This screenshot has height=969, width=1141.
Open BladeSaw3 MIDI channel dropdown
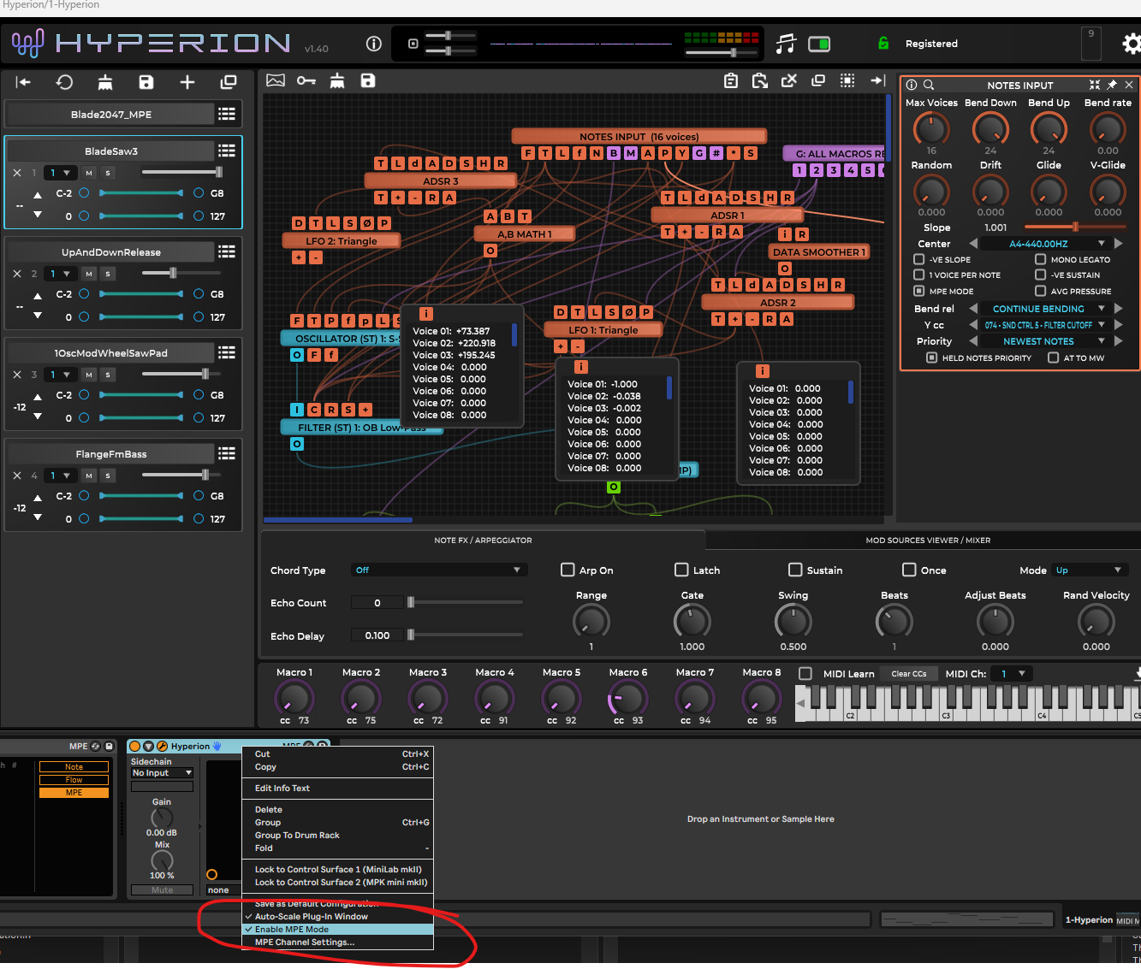(x=59, y=173)
